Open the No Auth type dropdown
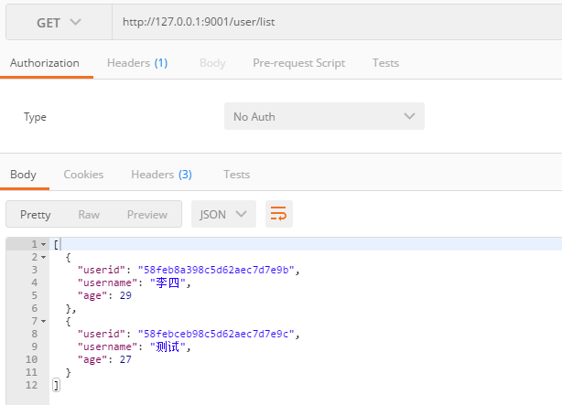The image size is (562, 405). 324,116
